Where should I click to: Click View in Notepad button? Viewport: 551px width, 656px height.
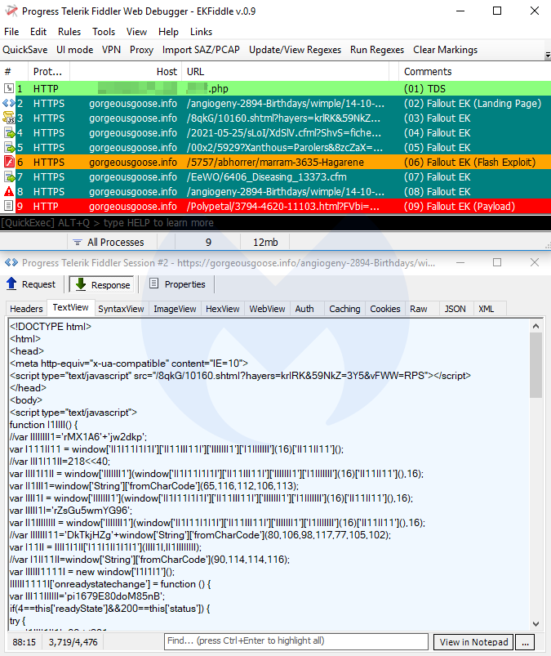click(473, 642)
